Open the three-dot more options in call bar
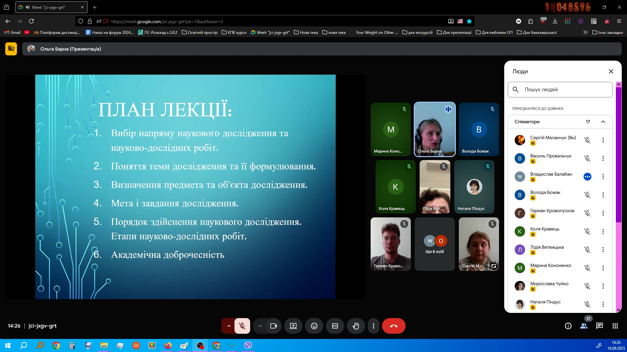 (373, 326)
